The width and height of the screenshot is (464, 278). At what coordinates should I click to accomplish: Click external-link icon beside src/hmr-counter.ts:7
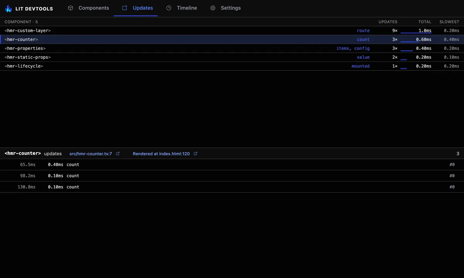[x=118, y=154]
